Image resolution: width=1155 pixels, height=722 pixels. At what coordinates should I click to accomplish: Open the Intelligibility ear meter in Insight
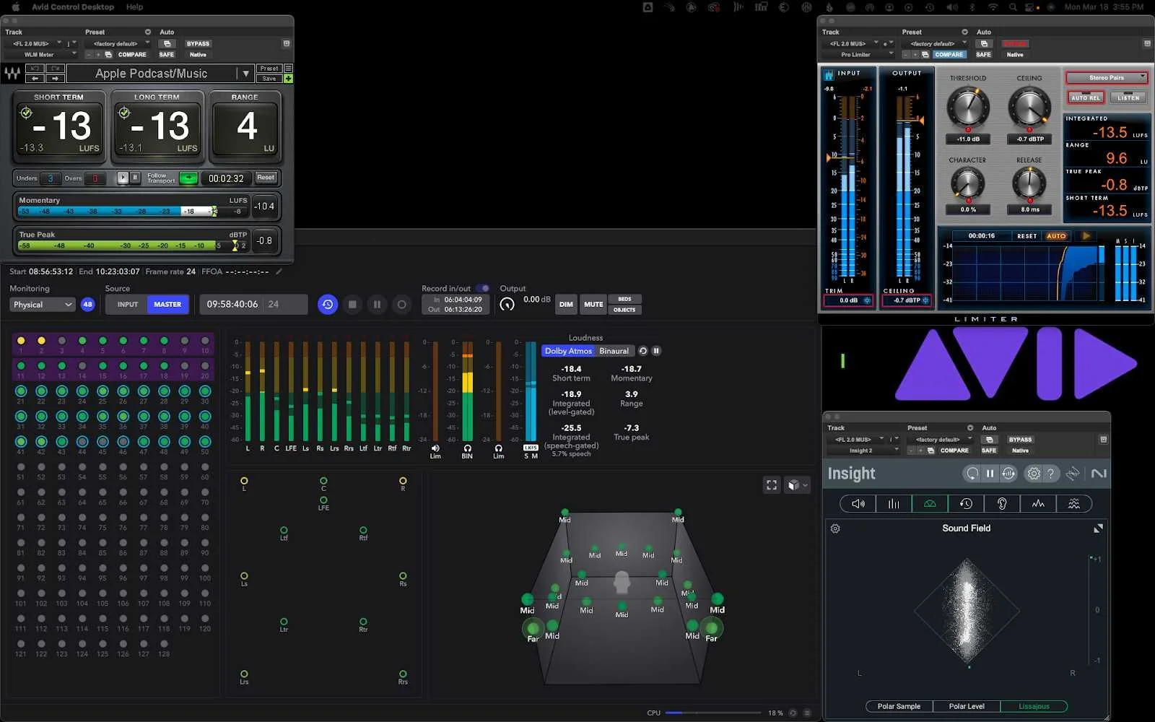1001,503
